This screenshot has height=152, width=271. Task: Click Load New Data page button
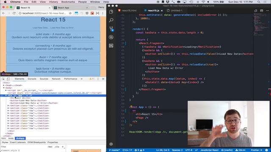click(x=40, y=28)
